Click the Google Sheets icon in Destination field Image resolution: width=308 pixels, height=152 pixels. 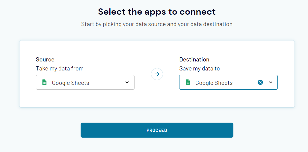[188, 82]
